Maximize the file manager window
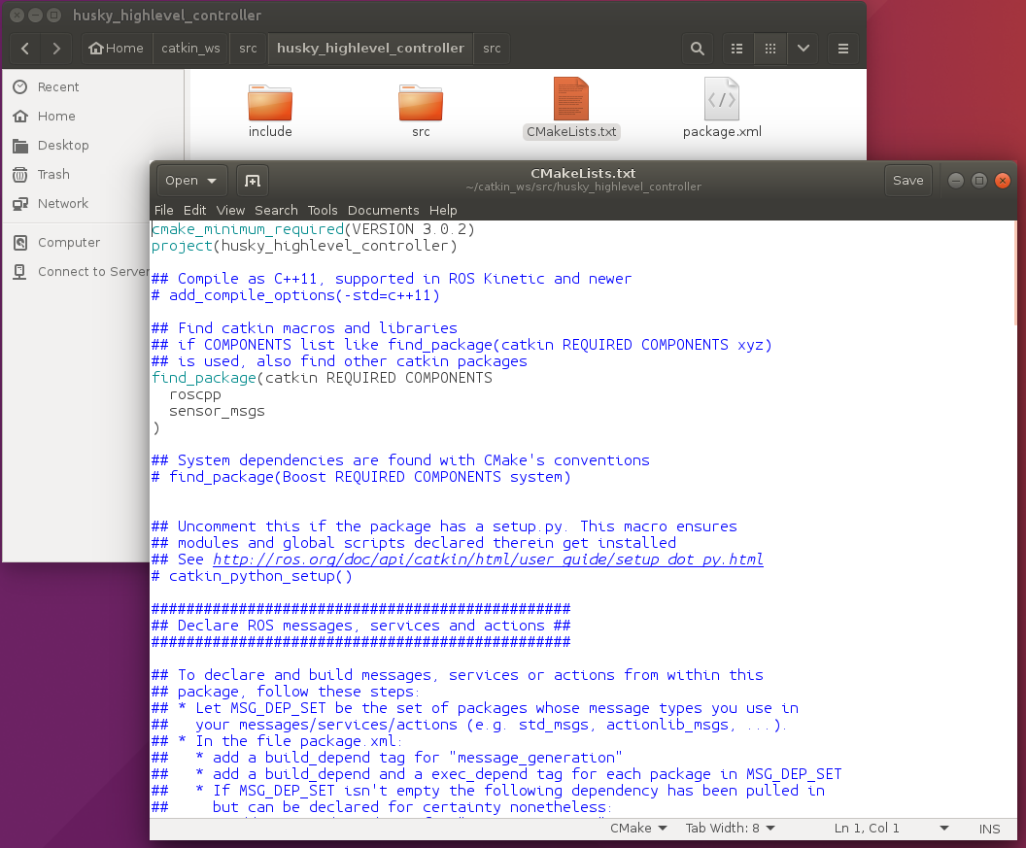The width and height of the screenshot is (1026, 848). [53, 15]
